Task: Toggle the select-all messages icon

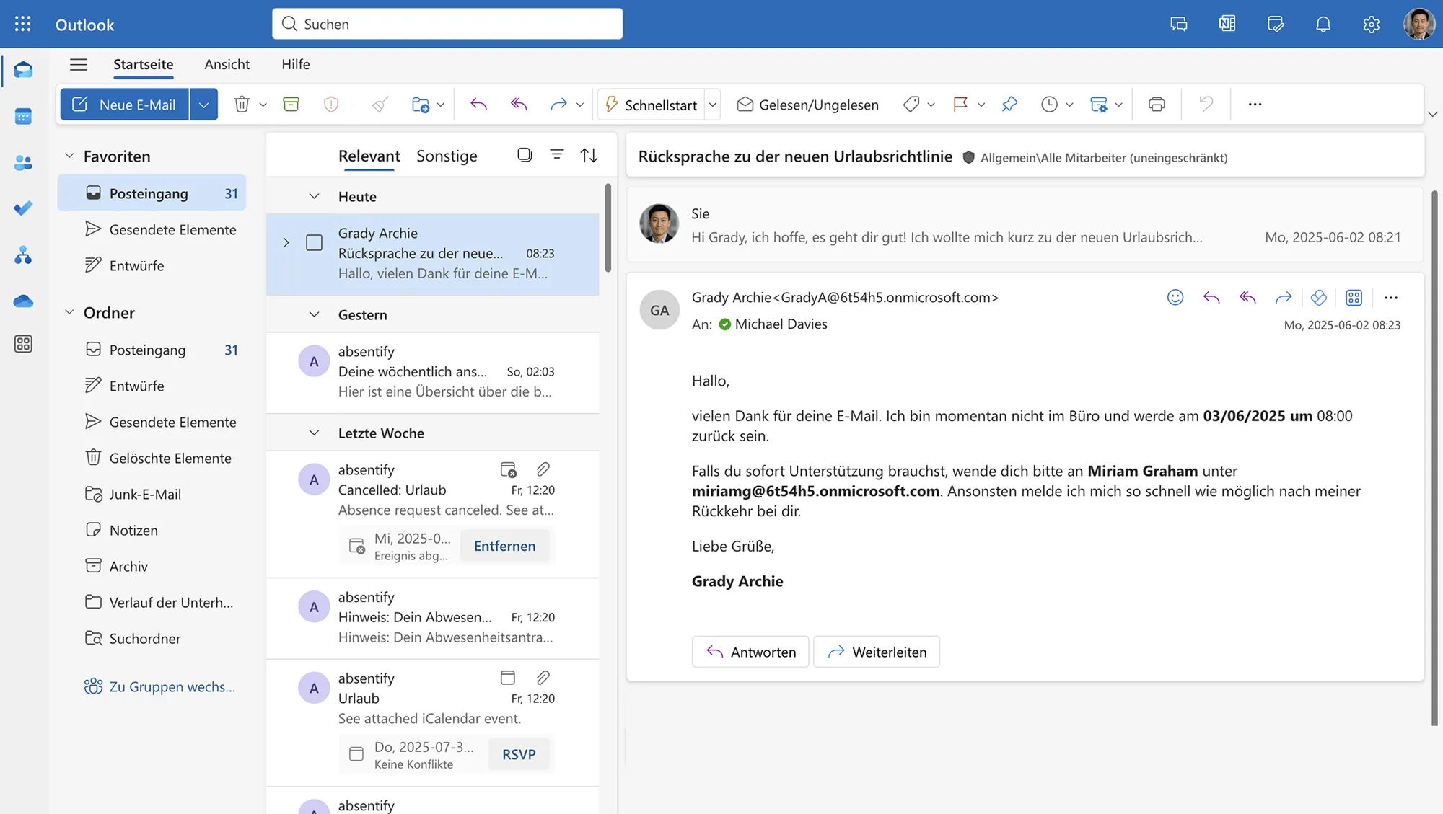Action: tap(525, 155)
